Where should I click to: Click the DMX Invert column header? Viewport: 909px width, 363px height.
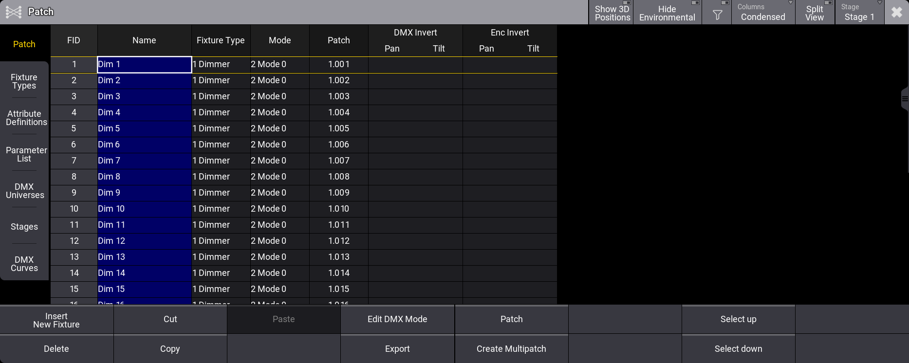tap(415, 33)
